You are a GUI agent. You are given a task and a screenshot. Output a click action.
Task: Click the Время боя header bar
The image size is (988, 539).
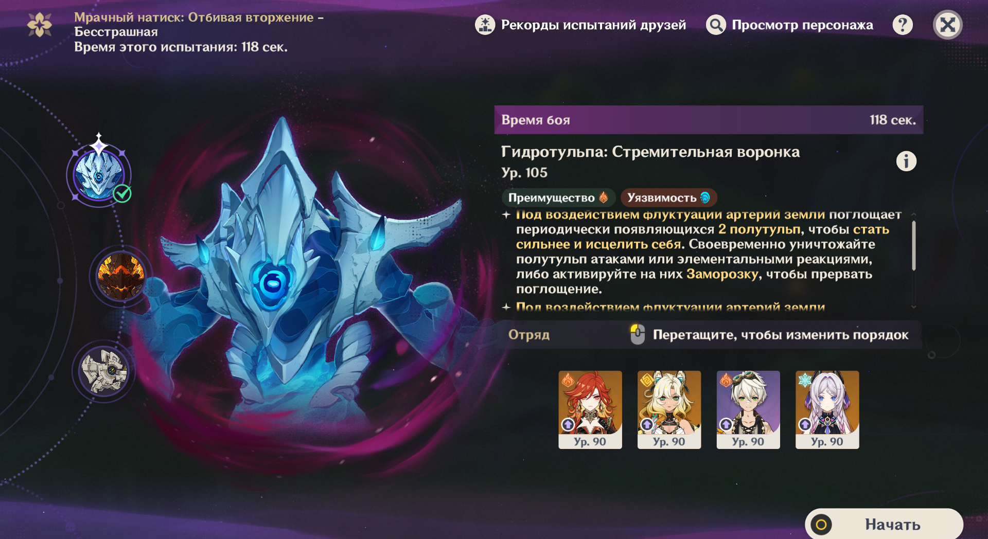[x=709, y=120]
